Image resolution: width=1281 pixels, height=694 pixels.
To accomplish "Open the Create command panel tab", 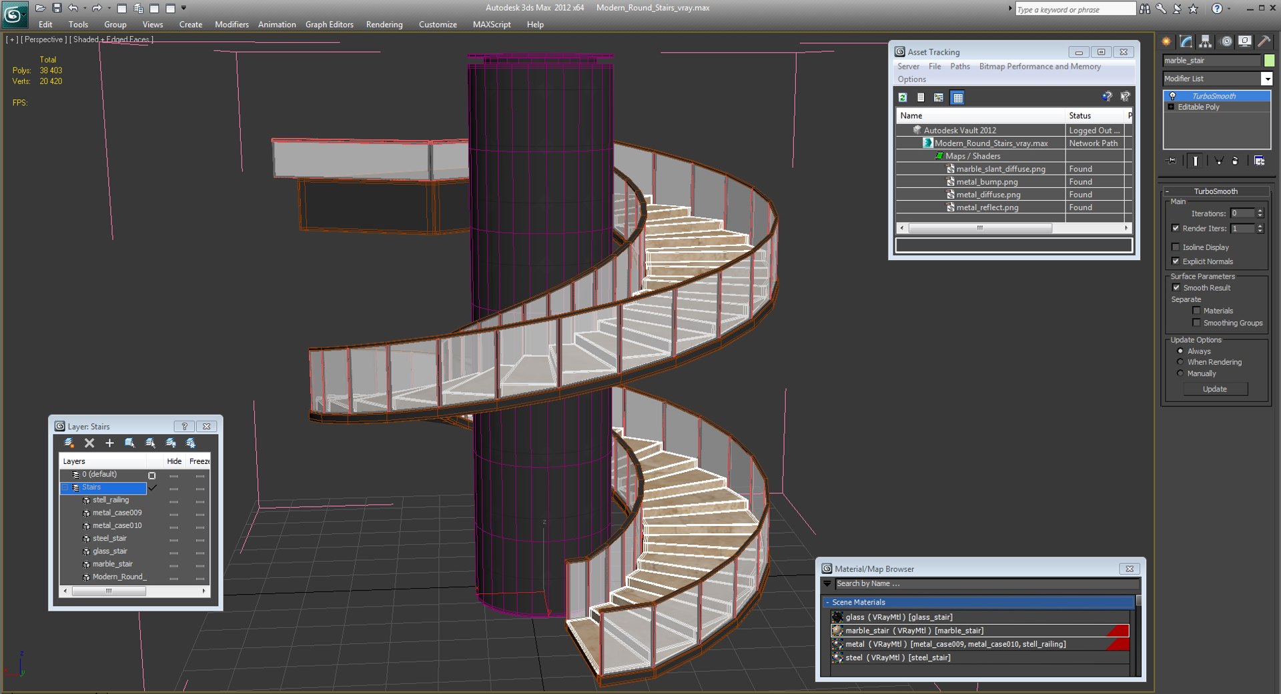I will (1166, 41).
